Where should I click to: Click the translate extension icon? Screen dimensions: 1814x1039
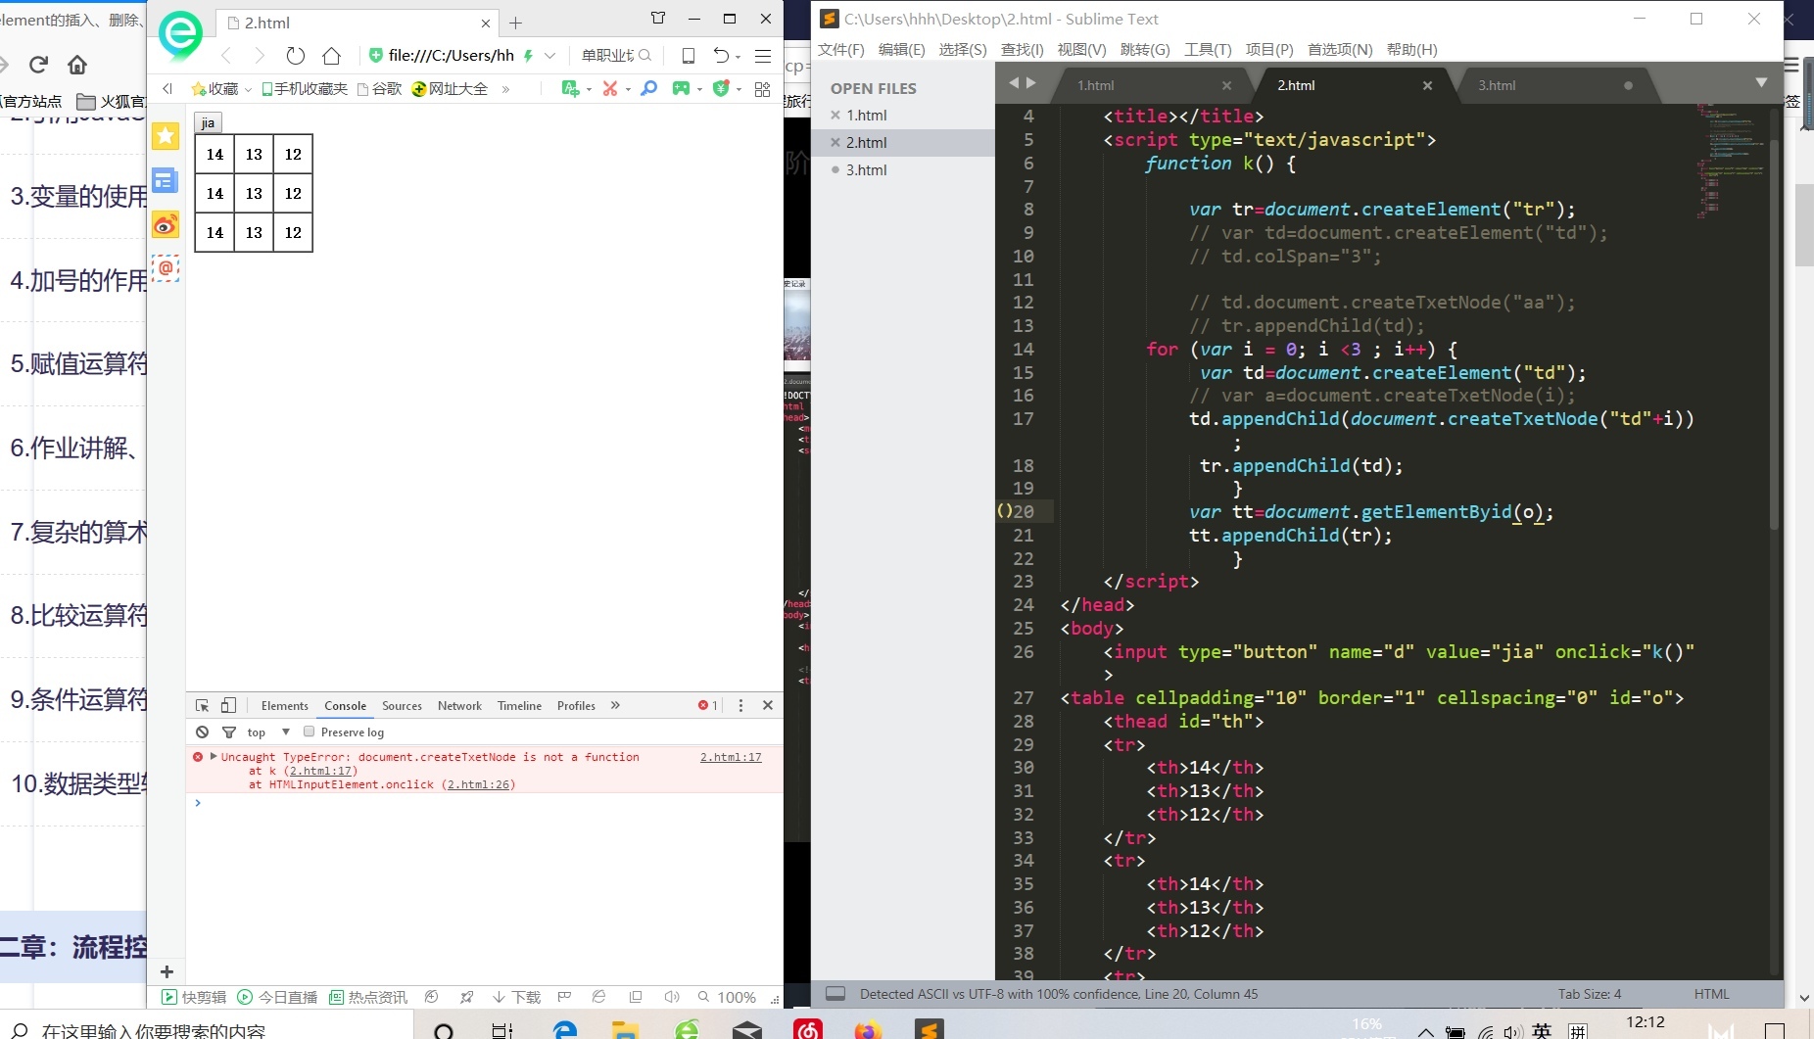[571, 89]
